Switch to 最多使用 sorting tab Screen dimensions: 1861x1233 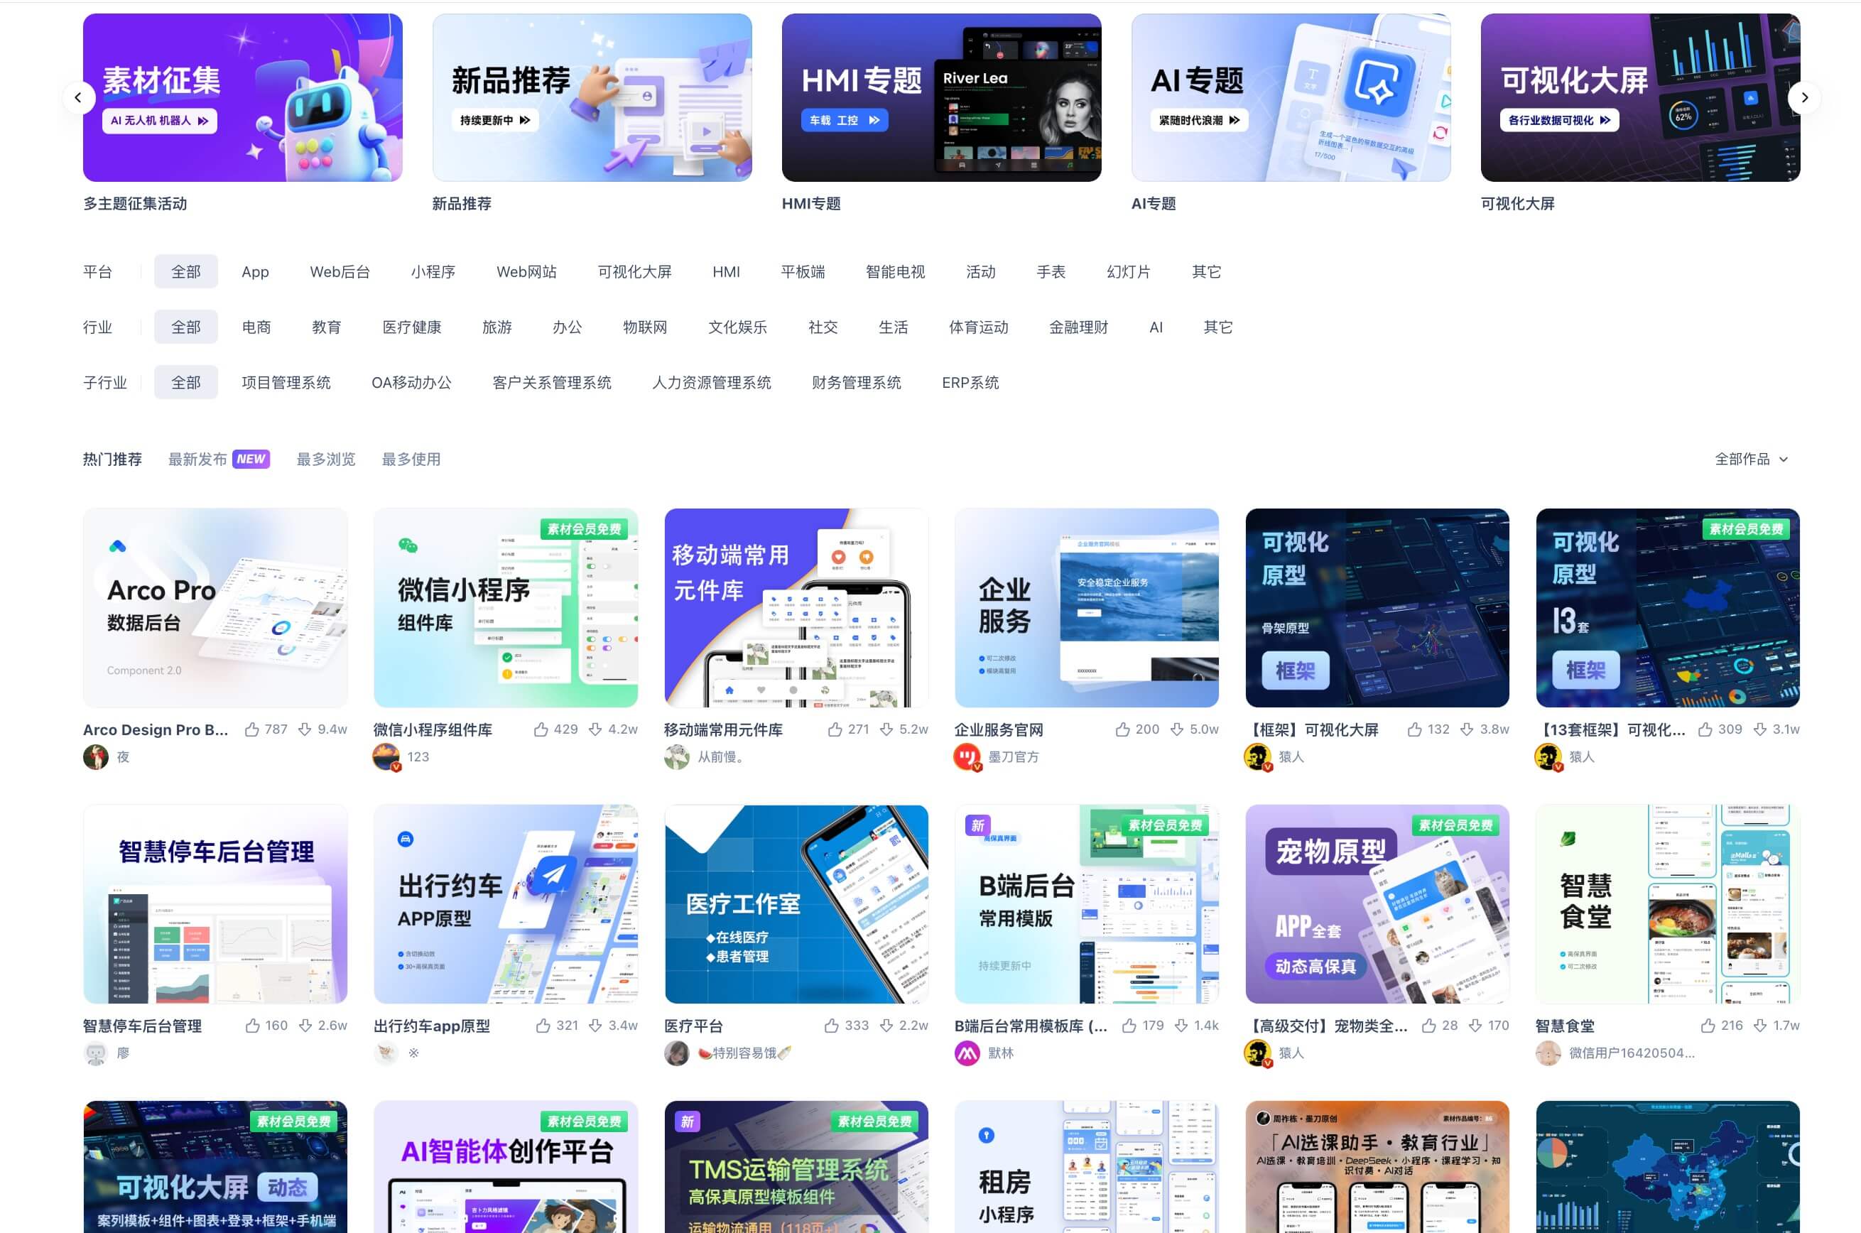pyautogui.click(x=411, y=460)
